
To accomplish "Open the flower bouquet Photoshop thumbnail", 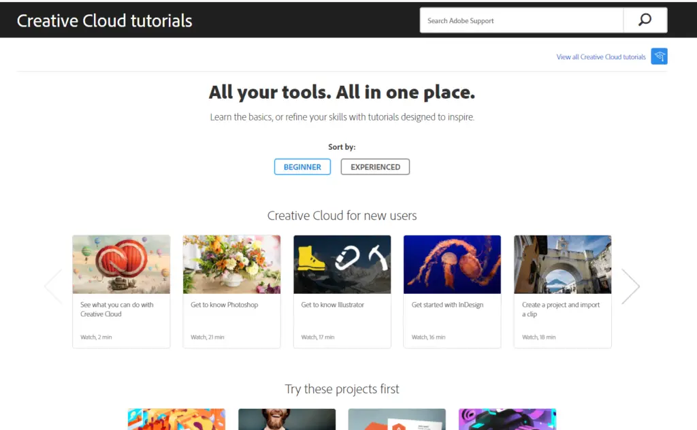I will [231, 264].
